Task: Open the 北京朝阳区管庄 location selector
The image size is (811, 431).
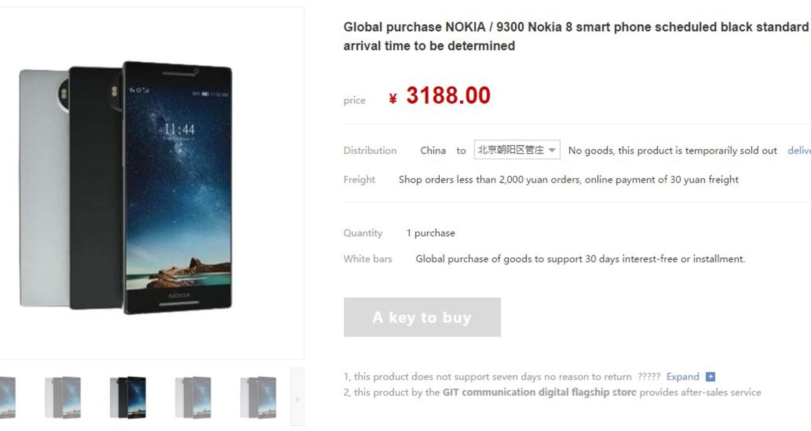Action: point(511,150)
